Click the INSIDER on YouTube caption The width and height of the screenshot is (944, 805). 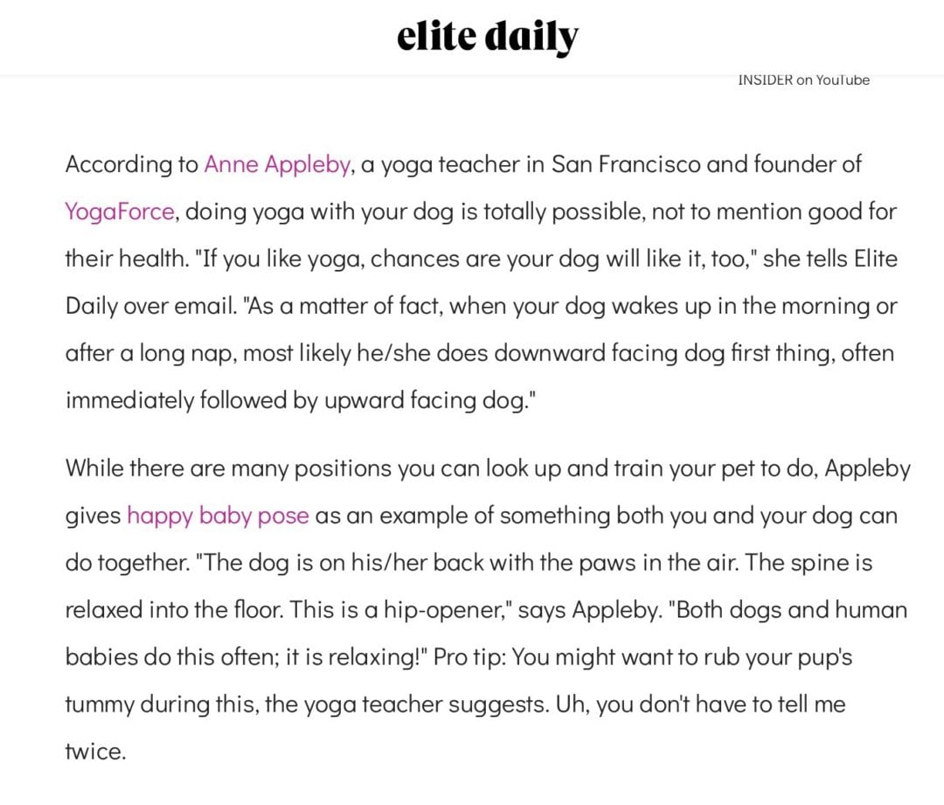[x=804, y=80]
